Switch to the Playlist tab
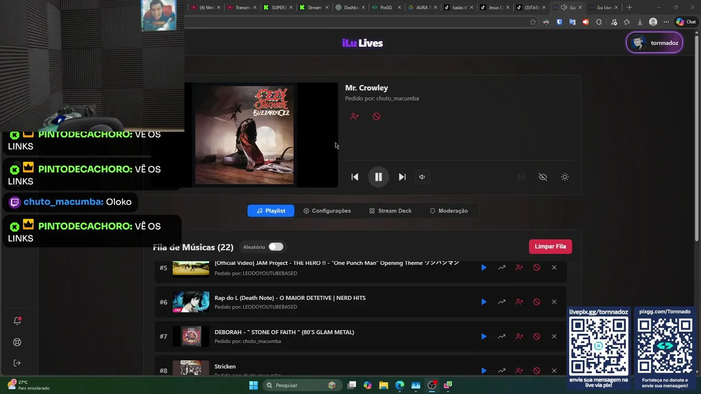Screen dimensions: 701x394 tap(271, 211)
